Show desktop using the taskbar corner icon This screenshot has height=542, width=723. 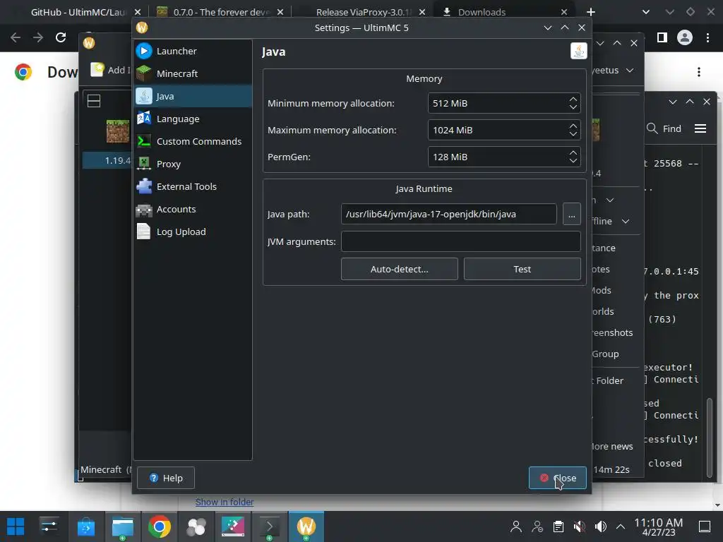pos(705,526)
